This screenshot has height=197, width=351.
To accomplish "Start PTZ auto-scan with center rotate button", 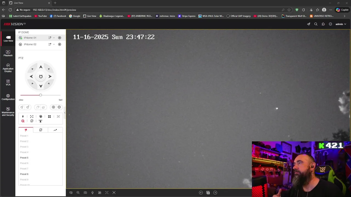I will [x=41, y=77].
